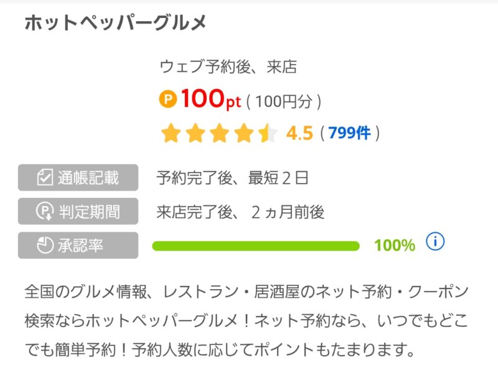Click the approval rate info icon
Image resolution: width=498 pixels, height=380 pixels.
(435, 242)
